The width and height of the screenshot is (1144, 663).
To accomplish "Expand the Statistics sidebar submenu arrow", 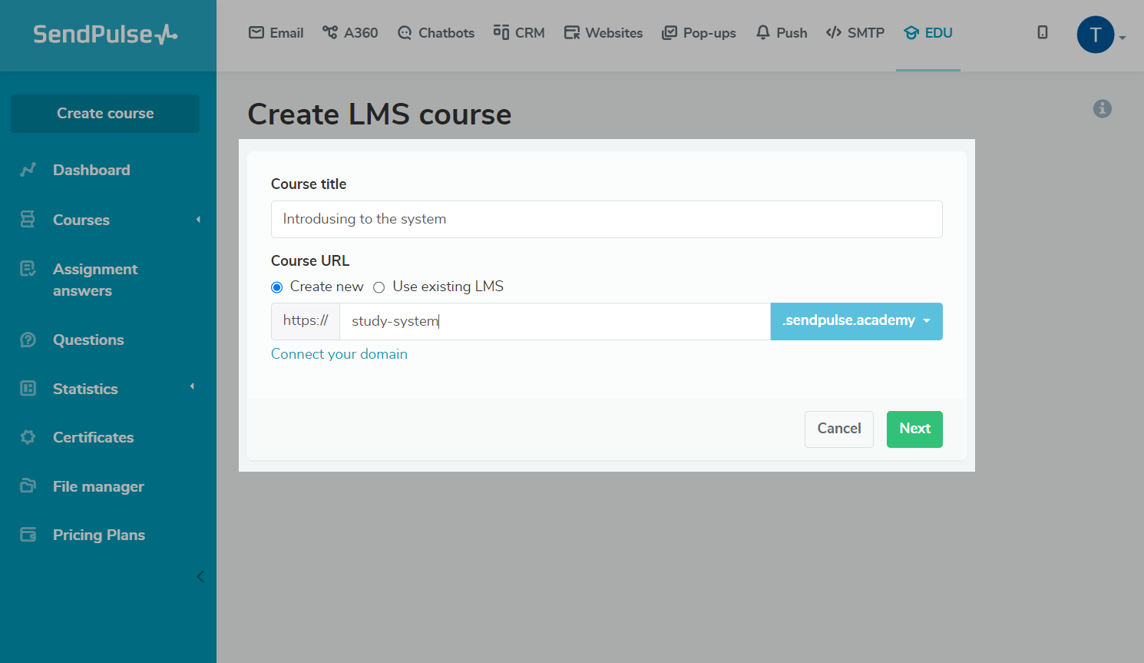I will click(x=192, y=386).
